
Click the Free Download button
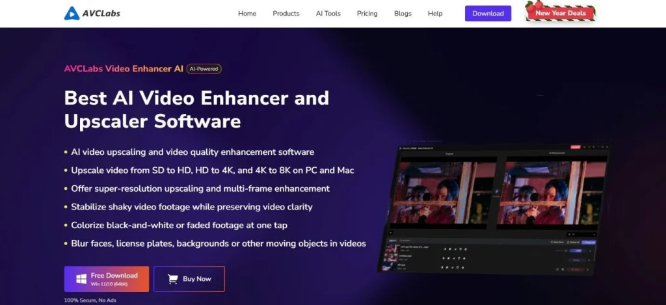point(107,279)
